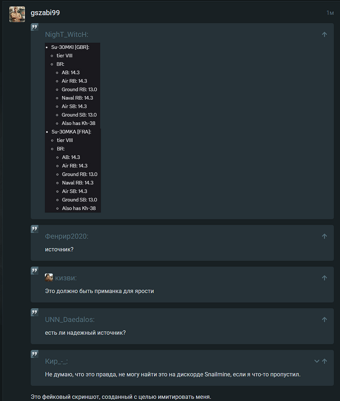The height and width of the screenshot is (401, 340).
Task: Click the quote icon on UNN_Daedalos's quote block
Action: [34, 312]
